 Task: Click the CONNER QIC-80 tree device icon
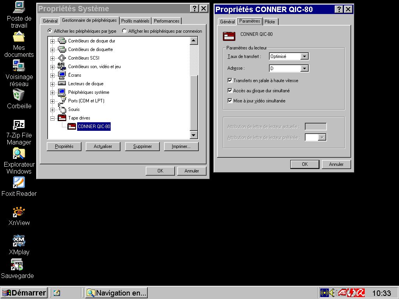coord(72,127)
